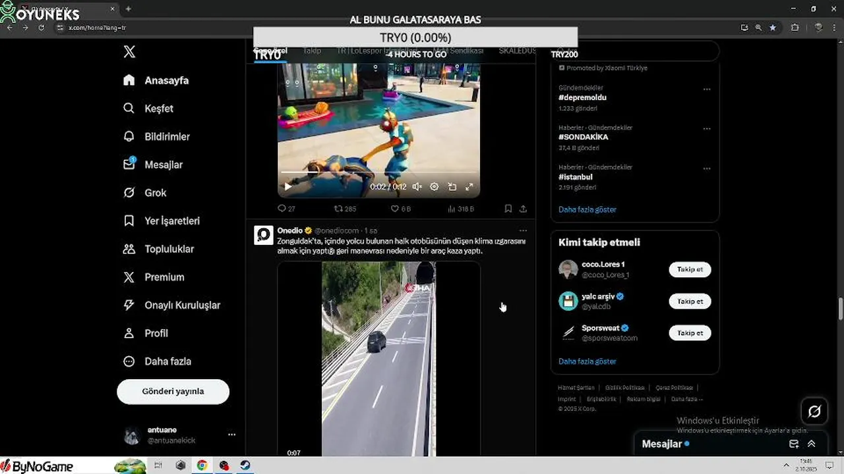Open options for #SONDAKİKA trend
This screenshot has width=844, height=474.
coord(707,128)
